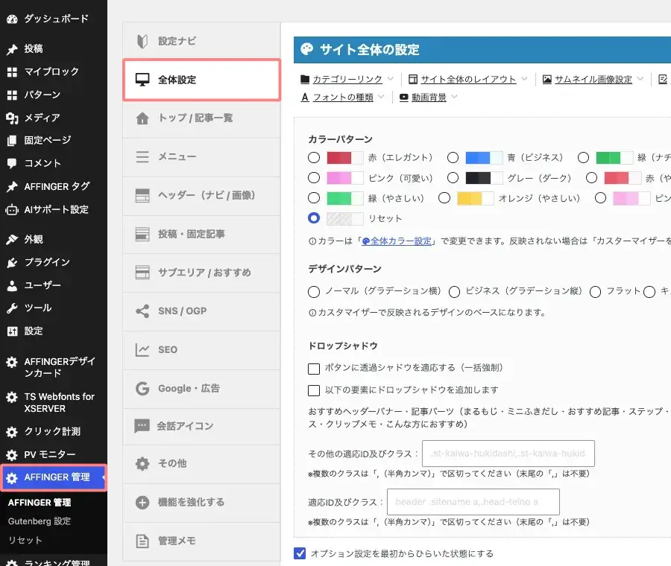Screen dimensions: 671x566
Task: Click the プラグイン plug icon
Action: point(12,262)
